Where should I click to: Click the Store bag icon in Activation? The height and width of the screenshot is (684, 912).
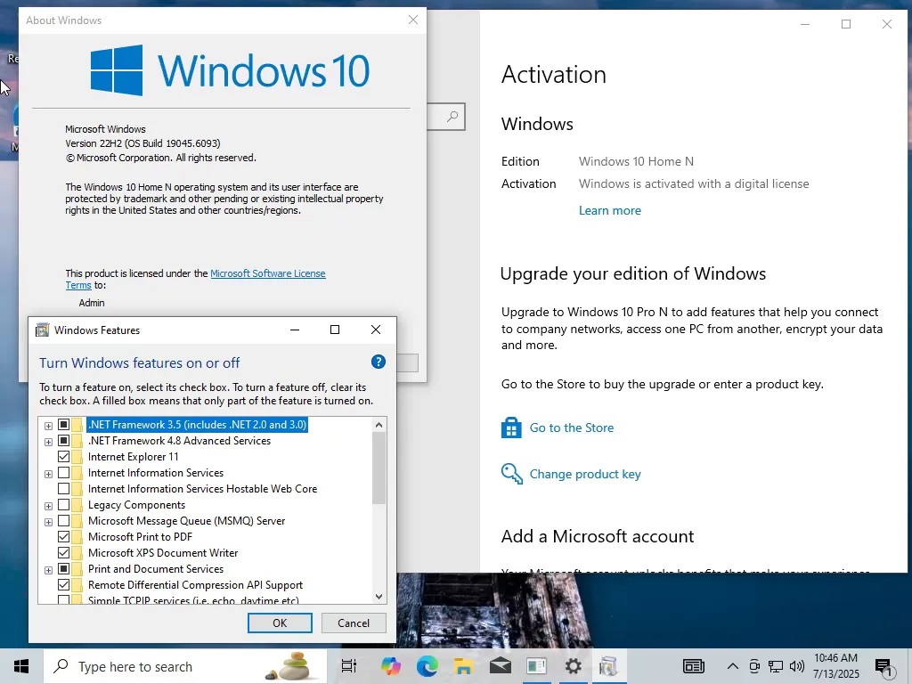[511, 427]
